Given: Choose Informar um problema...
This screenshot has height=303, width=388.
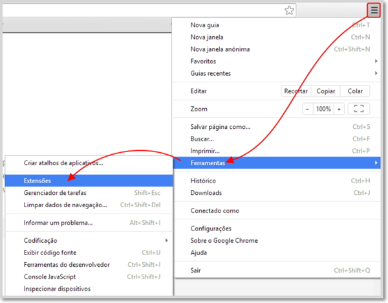Looking at the screenshot, I should pyautogui.click(x=89, y=223).
